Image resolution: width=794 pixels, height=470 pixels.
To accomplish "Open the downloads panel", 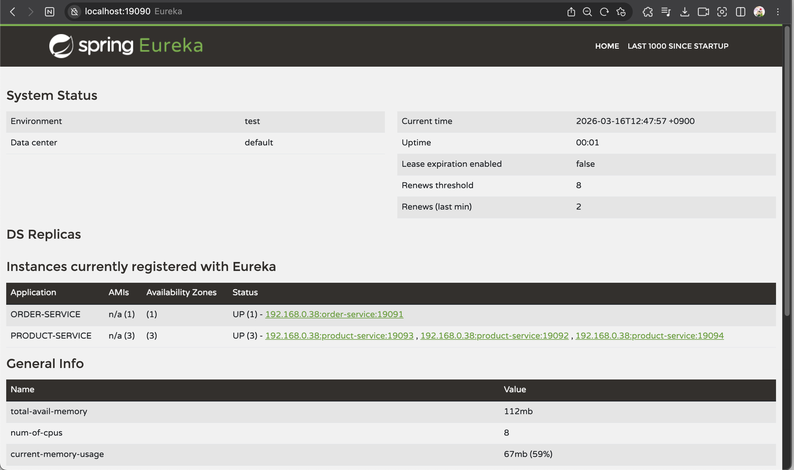I will coord(685,12).
